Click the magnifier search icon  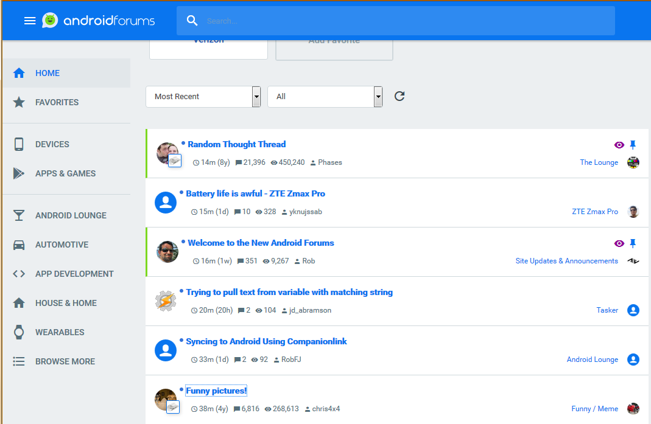coord(192,21)
